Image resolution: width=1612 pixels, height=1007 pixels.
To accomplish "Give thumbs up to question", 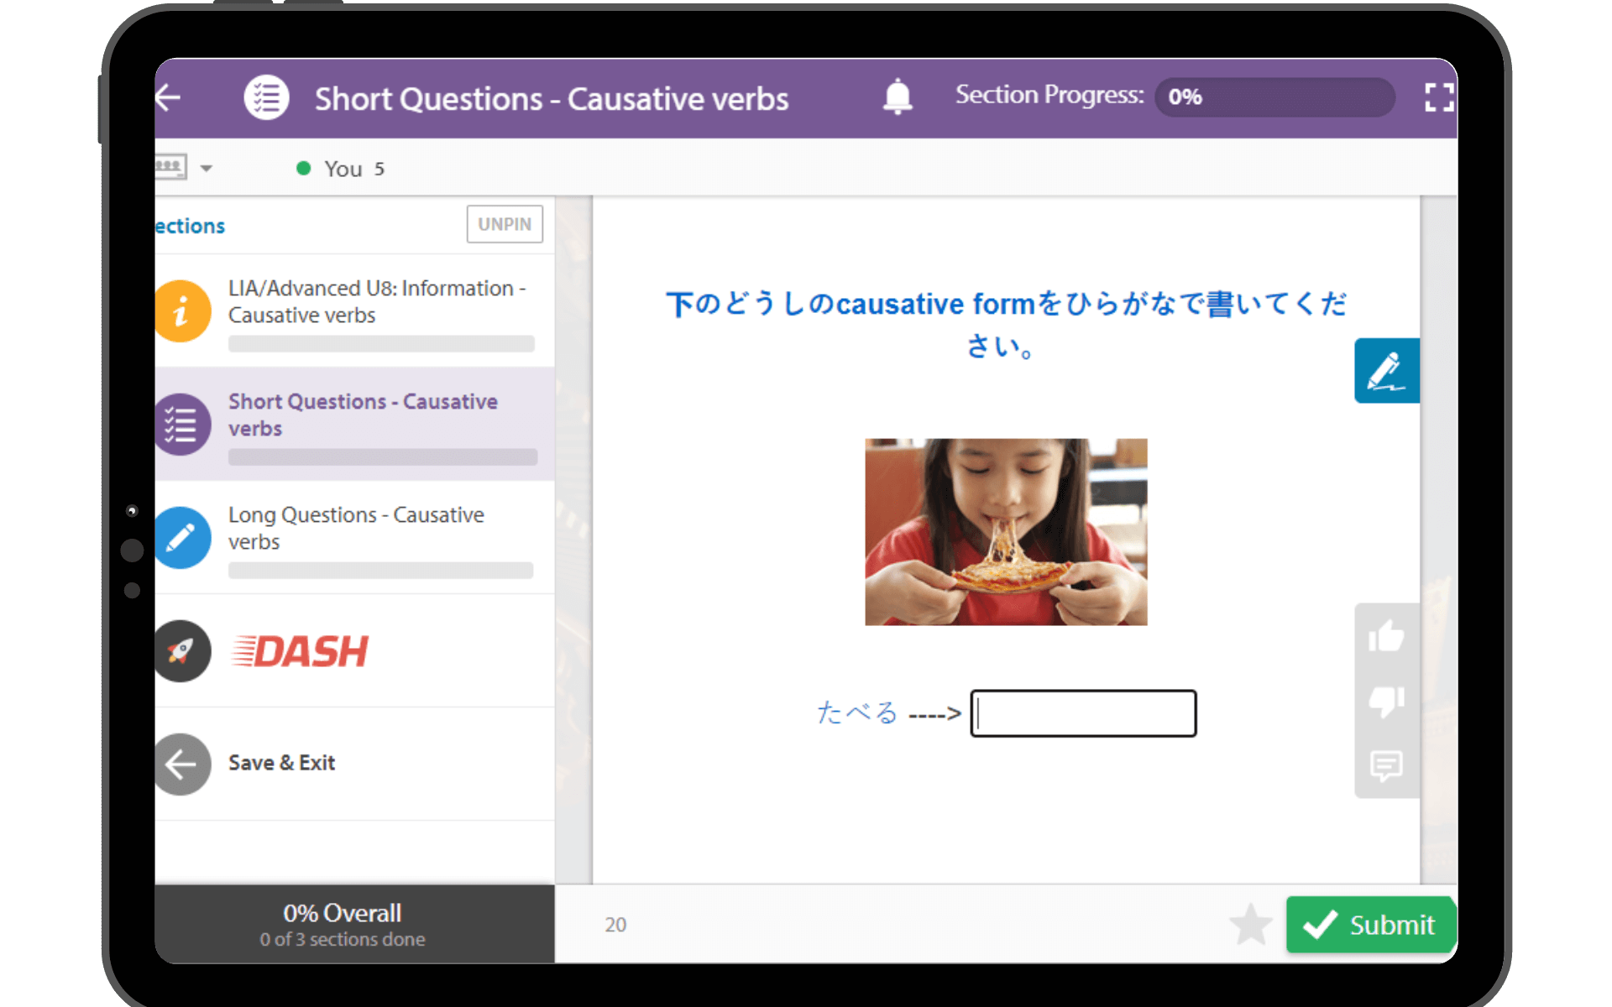I will point(1386,637).
